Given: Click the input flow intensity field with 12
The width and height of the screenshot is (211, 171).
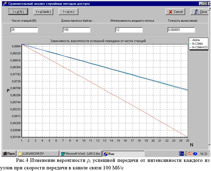Looking at the screenshot, I should tap(129, 30).
